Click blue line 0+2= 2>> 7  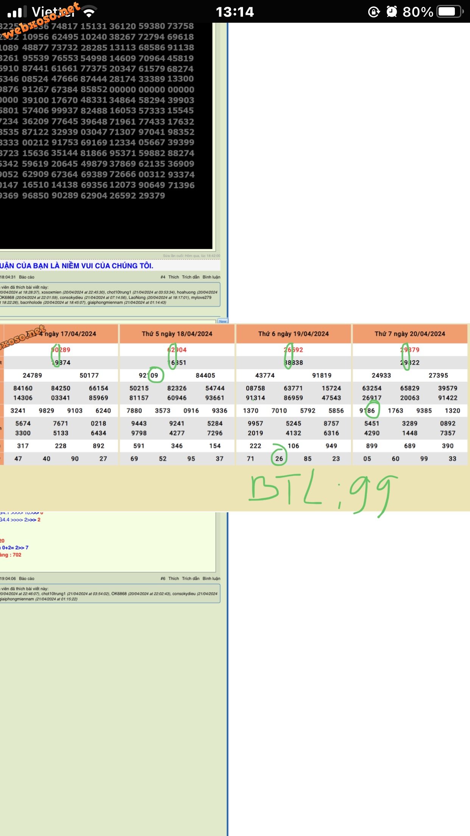point(14,548)
